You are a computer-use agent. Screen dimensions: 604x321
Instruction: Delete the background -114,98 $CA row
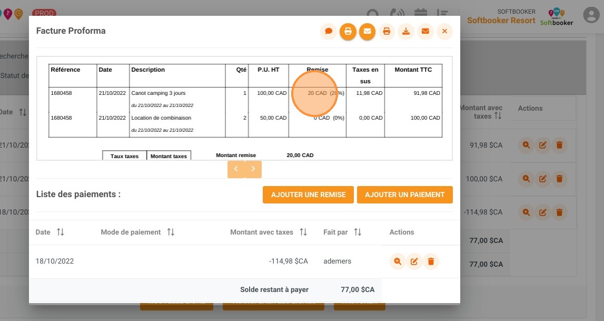point(559,212)
